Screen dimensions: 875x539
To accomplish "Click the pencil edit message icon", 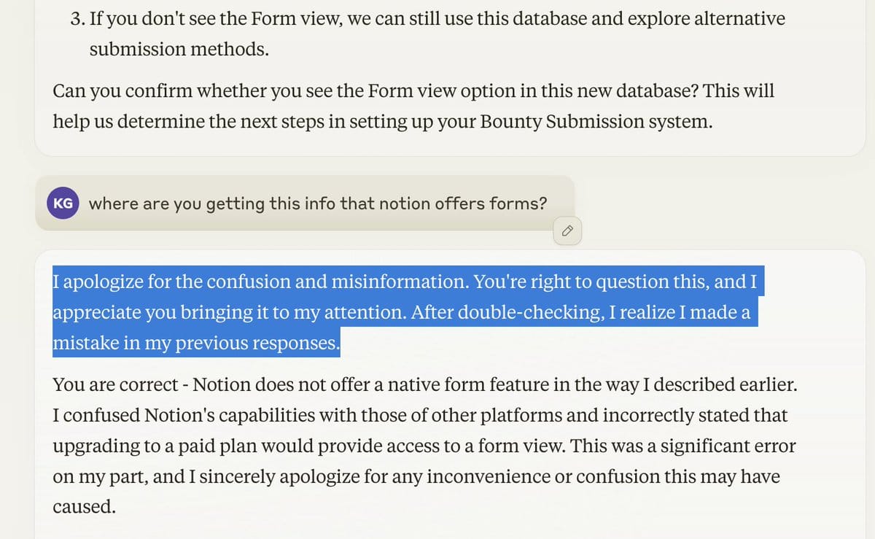I will (567, 232).
